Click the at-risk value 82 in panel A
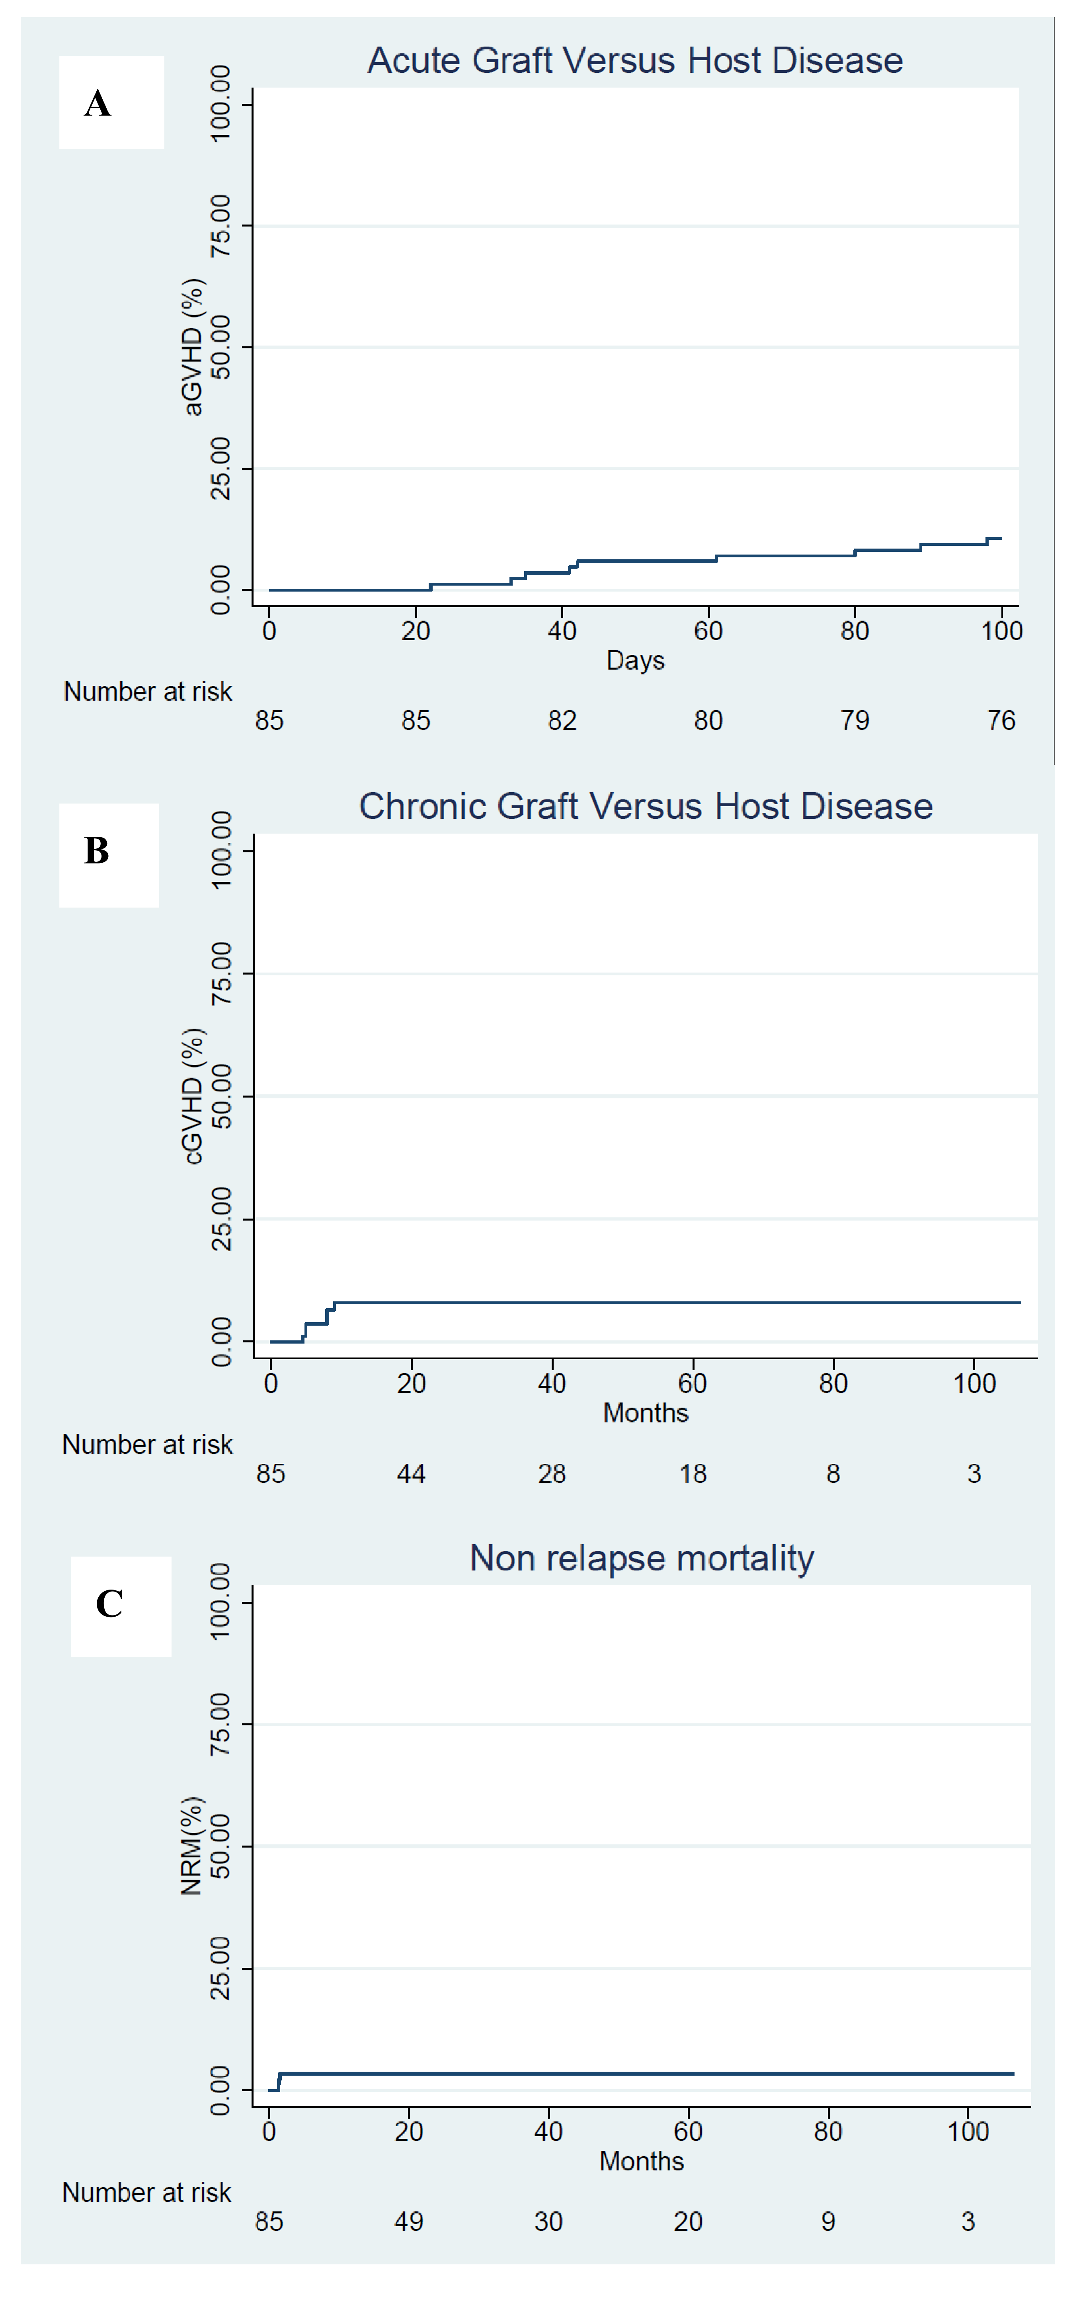This screenshot has height=2299, width=1081. pyautogui.click(x=562, y=720)
